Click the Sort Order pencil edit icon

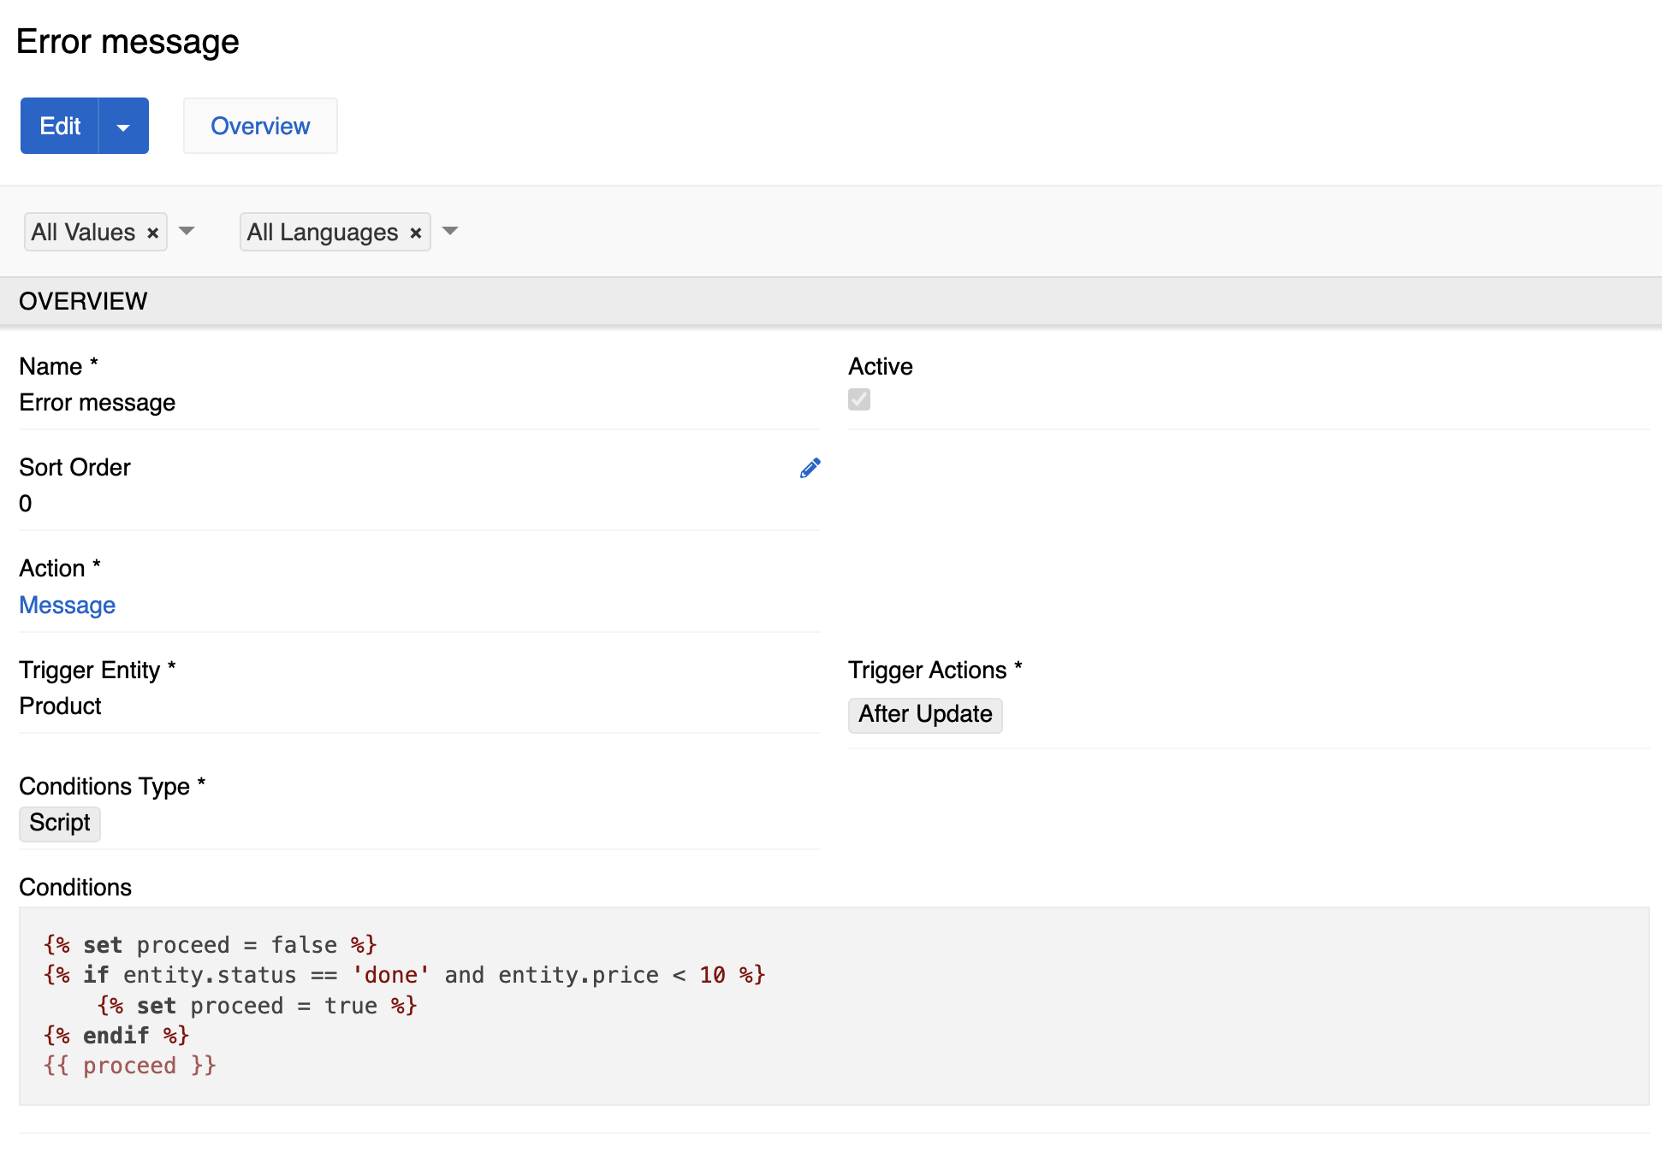[810, 468]
